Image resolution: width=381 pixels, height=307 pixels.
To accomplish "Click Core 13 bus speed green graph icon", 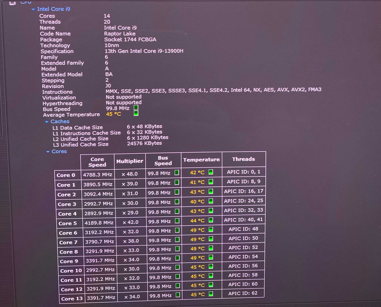I will [x=178, y=295].
